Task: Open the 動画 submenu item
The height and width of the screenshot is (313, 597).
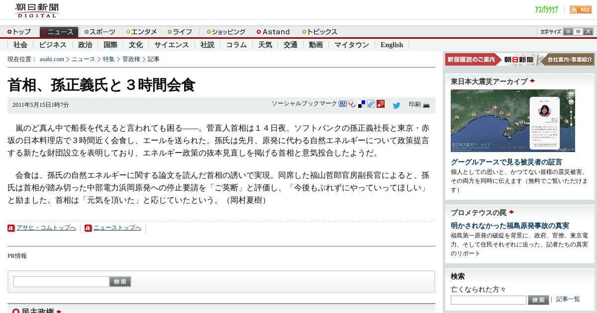Action: coord(316,45)
